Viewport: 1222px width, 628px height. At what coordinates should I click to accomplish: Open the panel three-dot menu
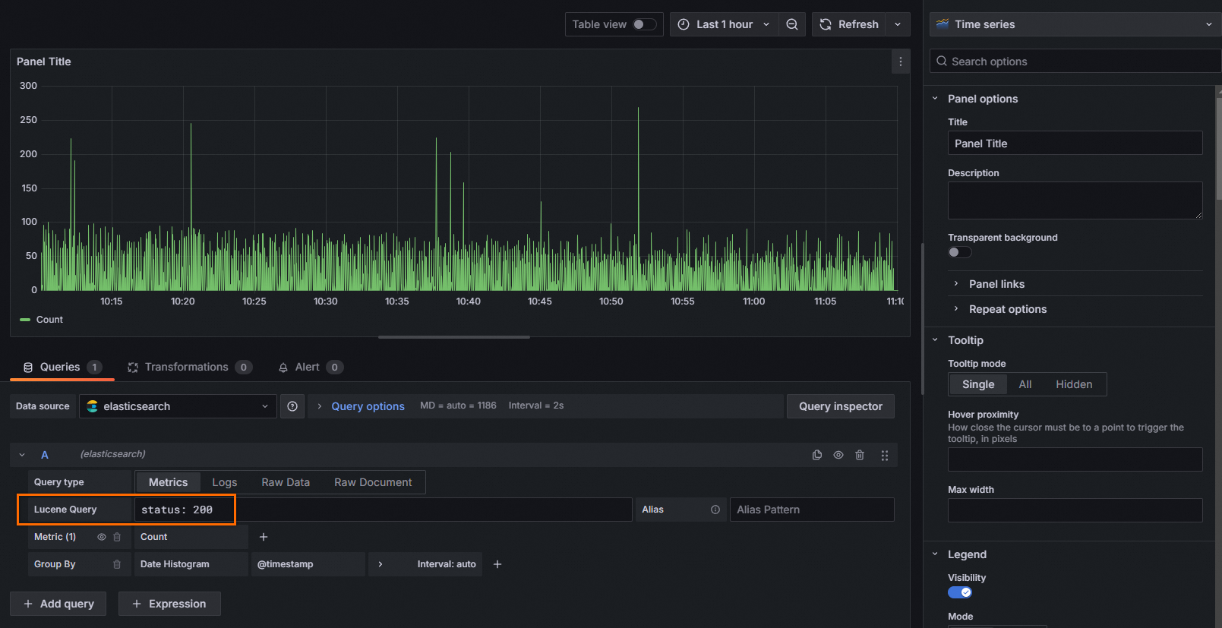[900, 62]
